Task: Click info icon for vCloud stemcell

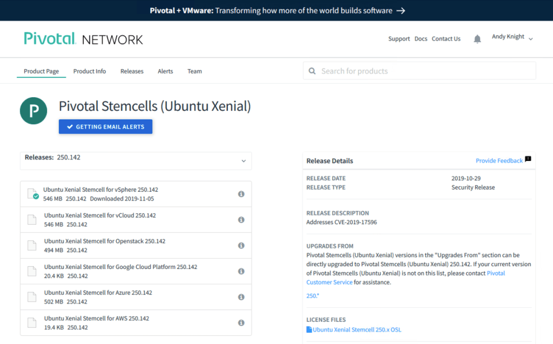Action: tap(241, 220)
